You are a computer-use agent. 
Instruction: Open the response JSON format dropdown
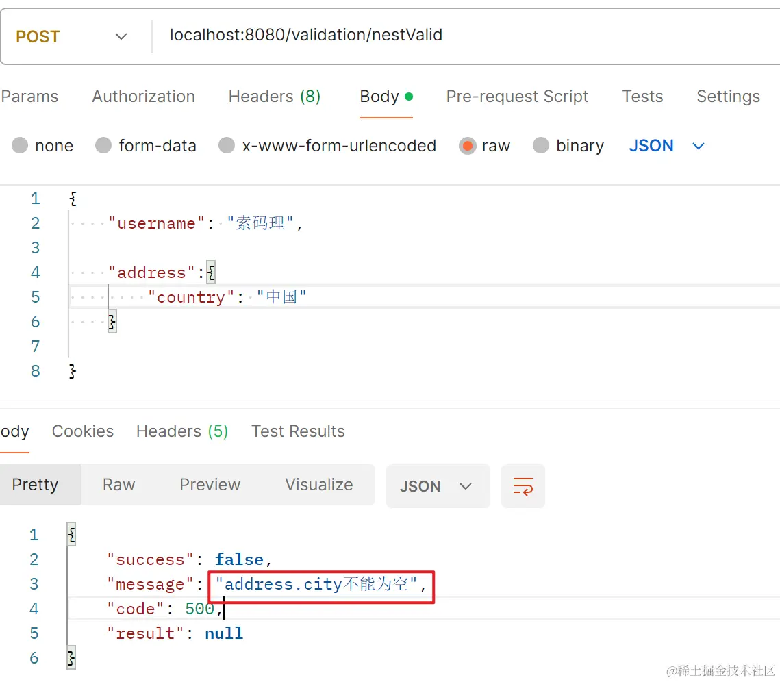(x=438, y=486)
